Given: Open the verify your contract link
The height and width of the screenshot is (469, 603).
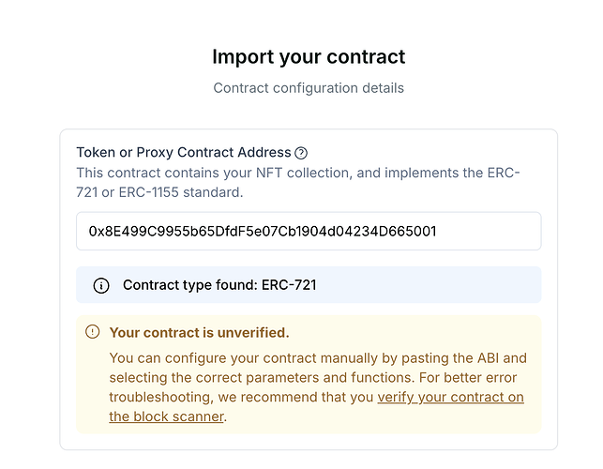Looking at the screenshot, I should coord(450,398).
